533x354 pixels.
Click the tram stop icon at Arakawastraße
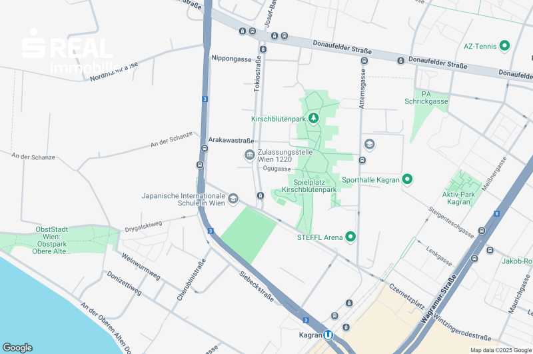point(205,149)
